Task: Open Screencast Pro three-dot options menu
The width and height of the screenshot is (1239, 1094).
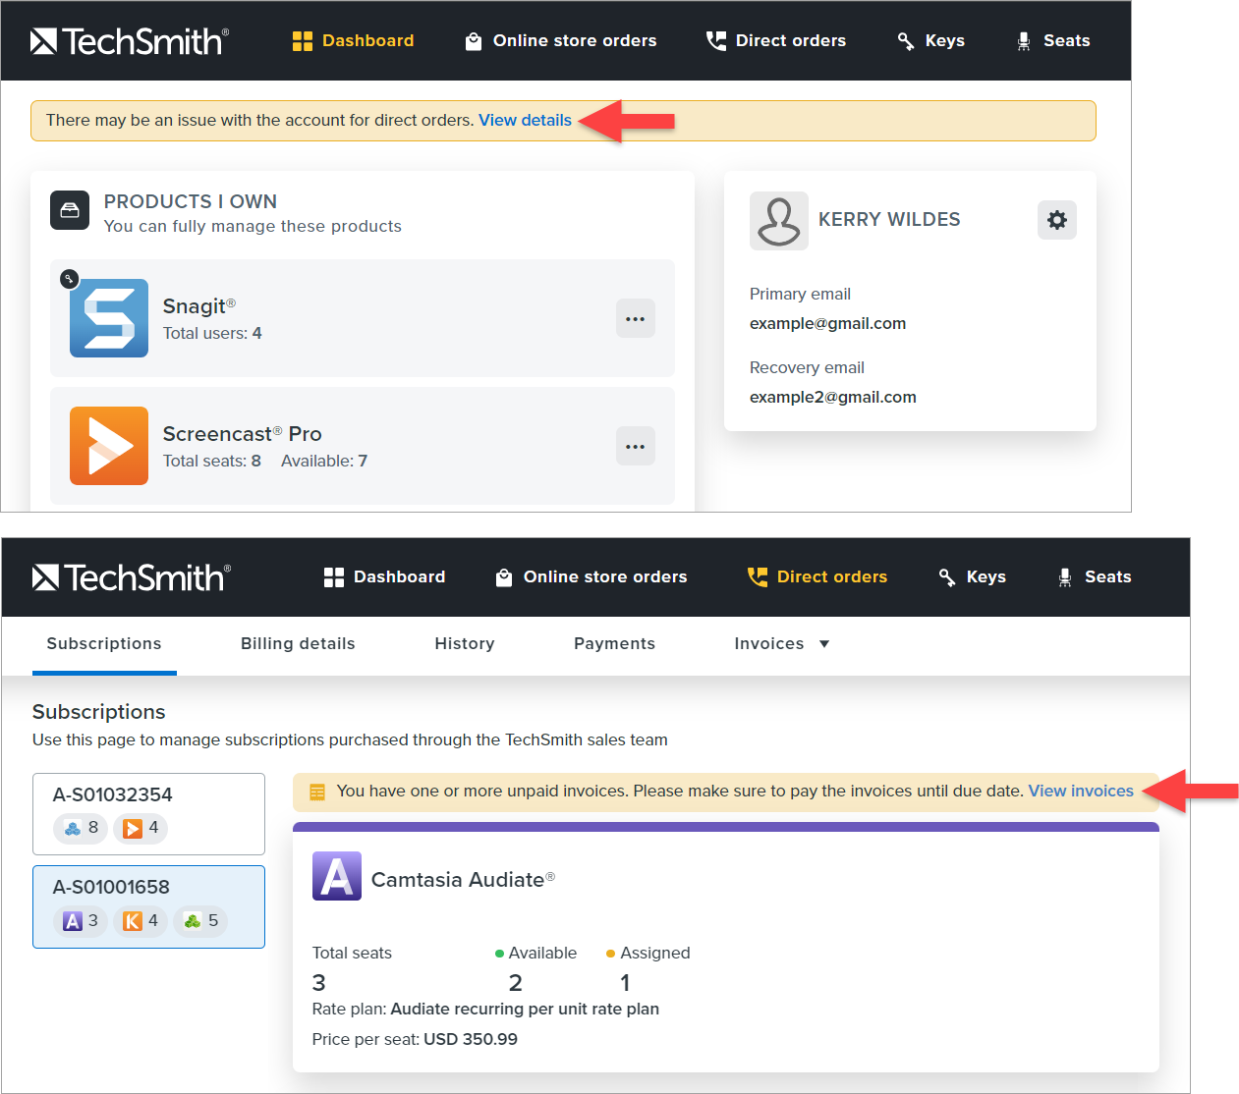Action: (x=635, y=446)
